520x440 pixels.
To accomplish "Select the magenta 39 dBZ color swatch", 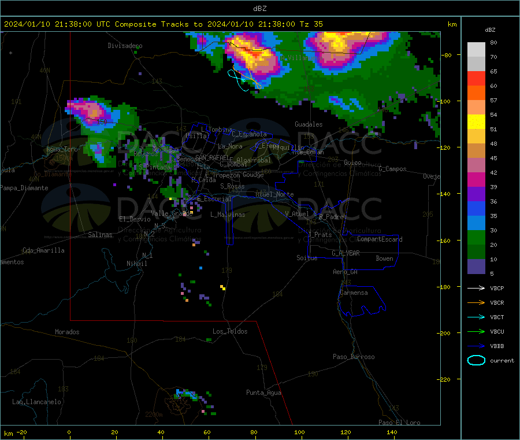I will pyautogui.click(x=476, y=179).
